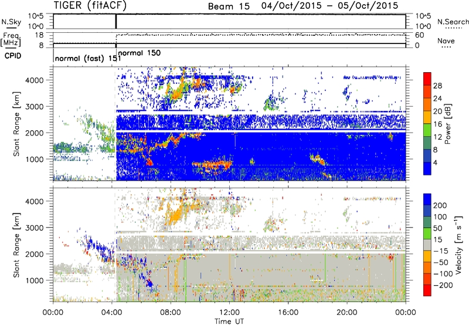Image resolution: width=469 pixels, height=325 pixels.
Task: Click the 'Power [dB]' color bar label
Action: click(447, 124)
